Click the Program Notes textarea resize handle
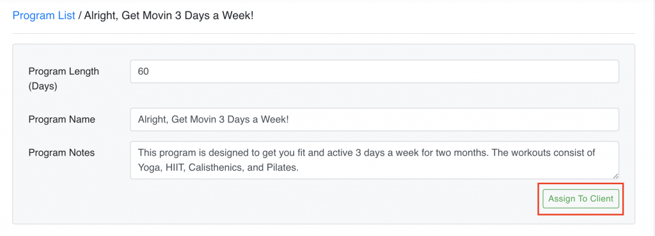Viewport: 655px width, 236px height. point(616,177)
